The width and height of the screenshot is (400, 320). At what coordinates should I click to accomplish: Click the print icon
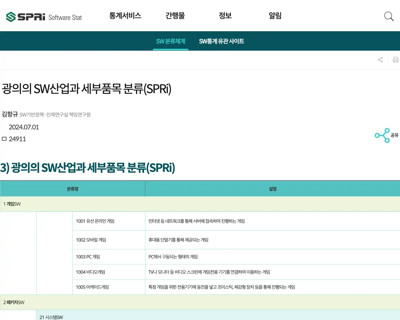pos(396,60)
